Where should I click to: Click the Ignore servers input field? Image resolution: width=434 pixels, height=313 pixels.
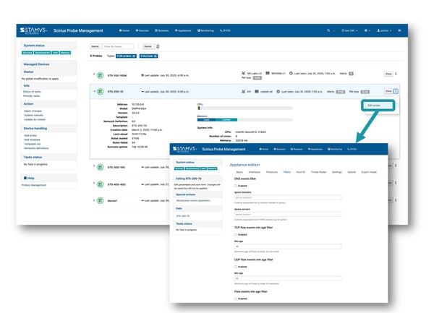[288, 214]
